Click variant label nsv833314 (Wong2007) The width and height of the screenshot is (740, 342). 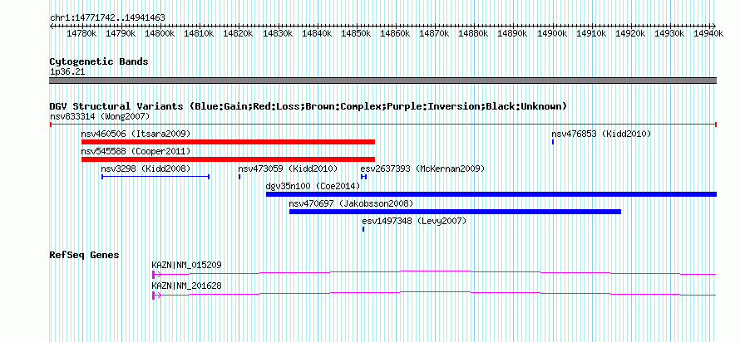coord(100,116)
